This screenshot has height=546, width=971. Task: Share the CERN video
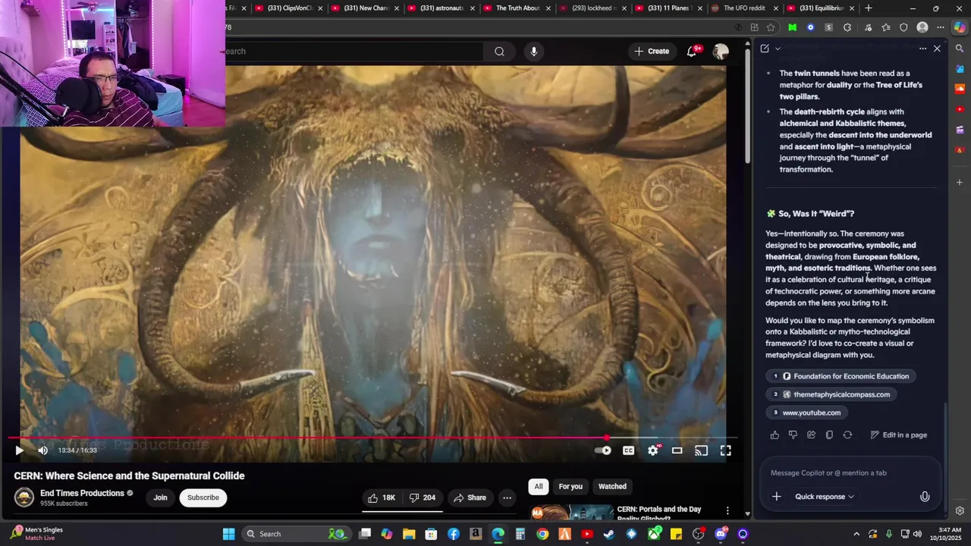470,497
